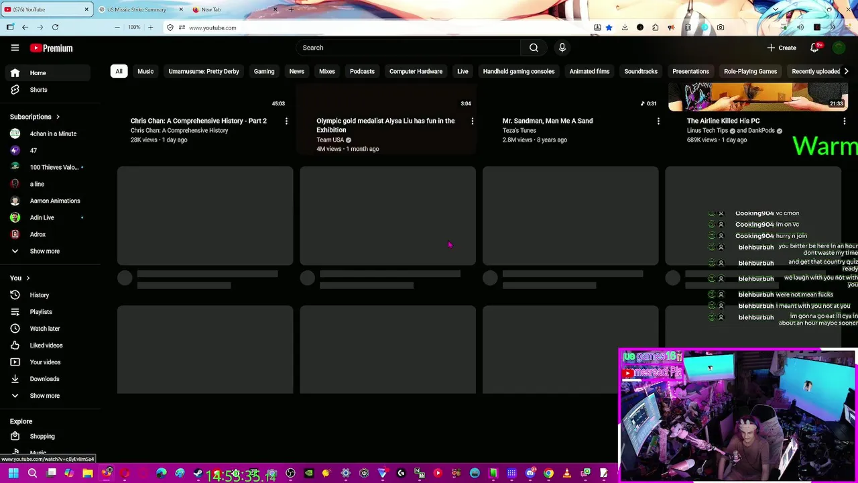Open Mr. Sandman, Man Me A Sand video
858x483 pixels.
(x=548, y=121)
